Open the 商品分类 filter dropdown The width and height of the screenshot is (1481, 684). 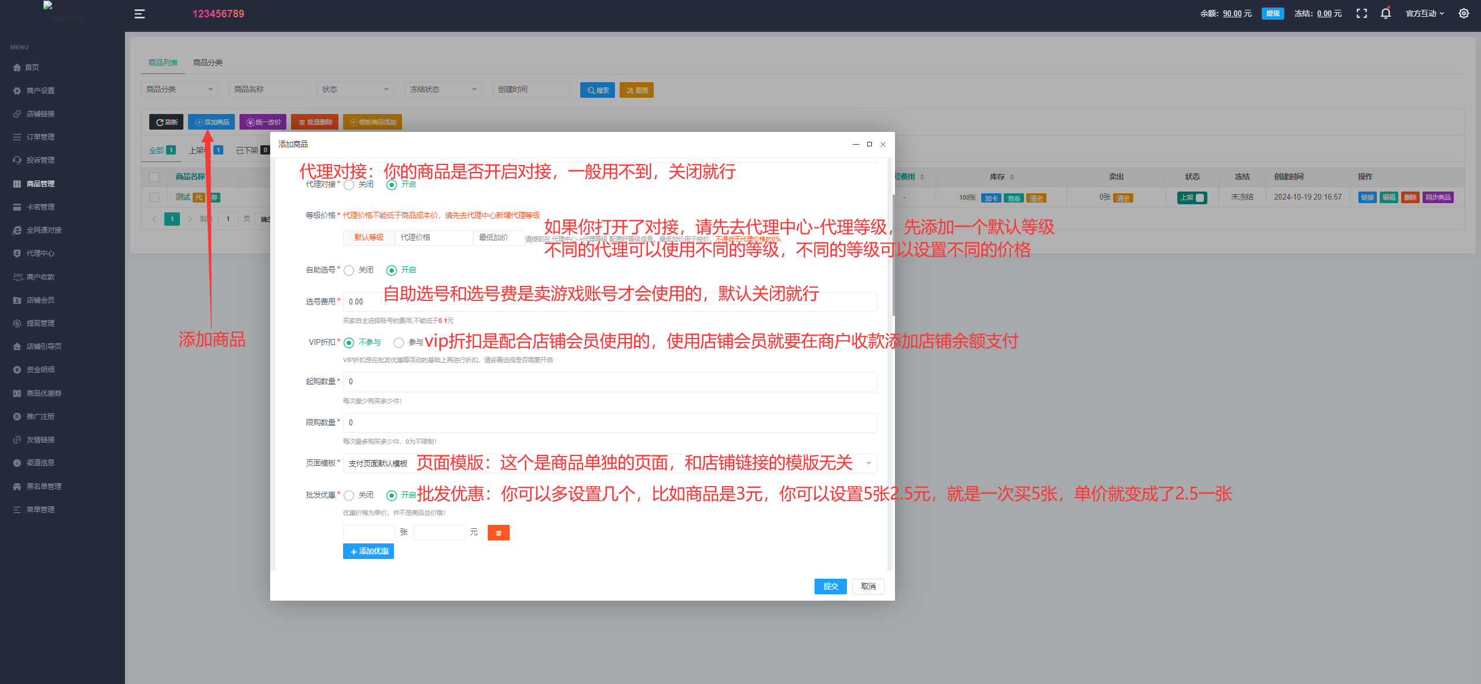coord(179,90)
